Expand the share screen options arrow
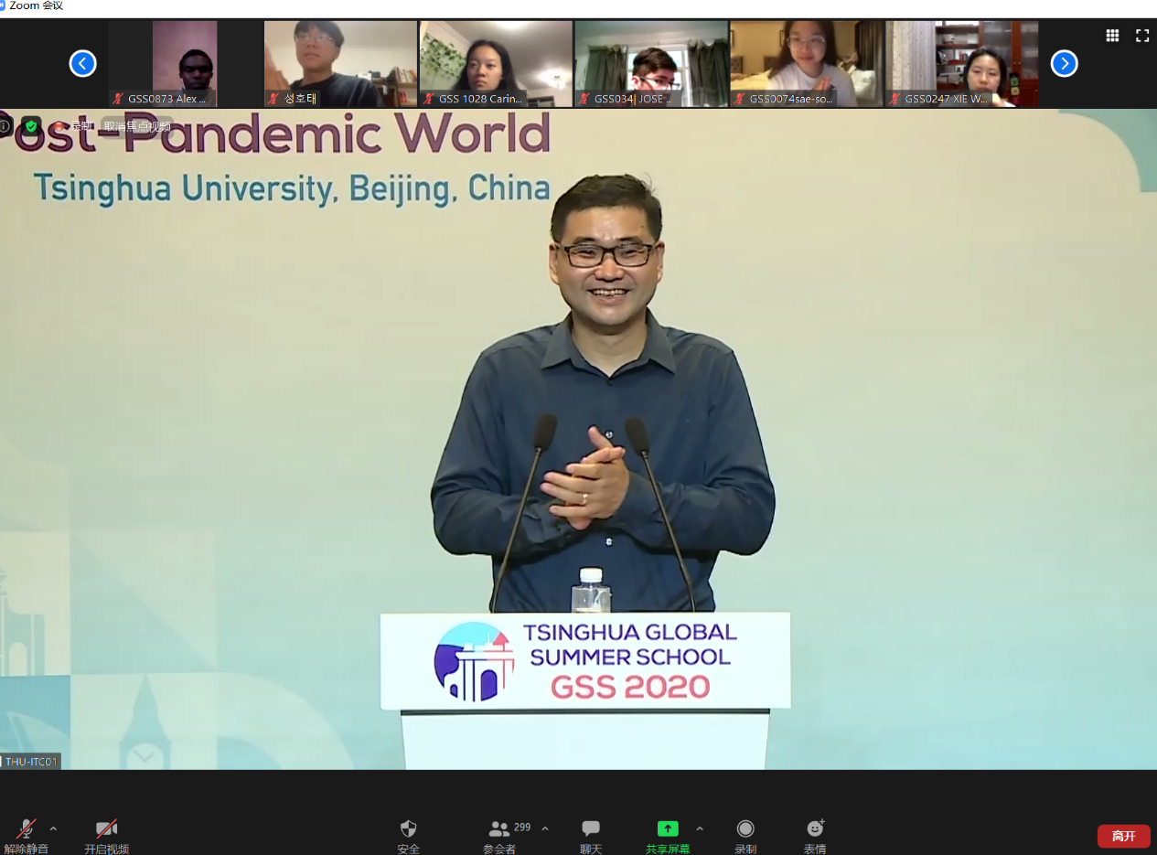Screen dimensions: 1157x855 pyautogui.click(x=700, y=828)
